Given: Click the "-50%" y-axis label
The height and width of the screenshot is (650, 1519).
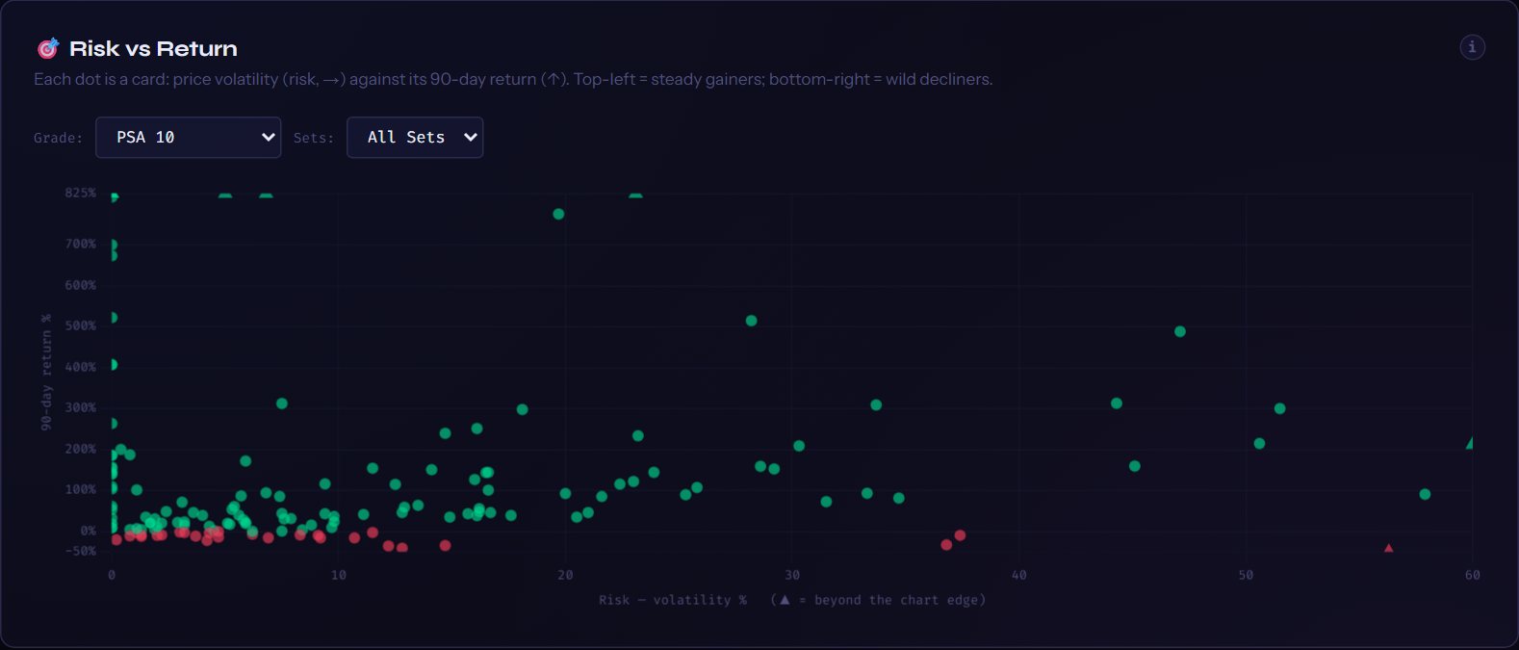Looking at the screenshot, I should pos(81,551).
